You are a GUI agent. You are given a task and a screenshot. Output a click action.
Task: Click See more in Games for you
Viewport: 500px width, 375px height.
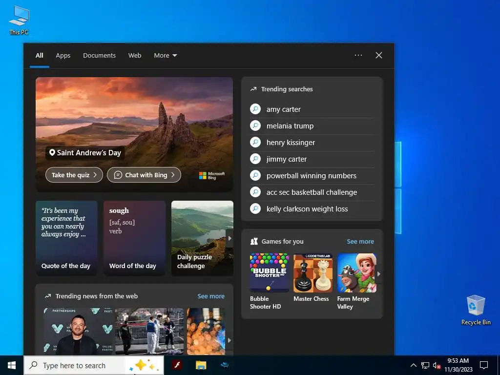[360, 241]
